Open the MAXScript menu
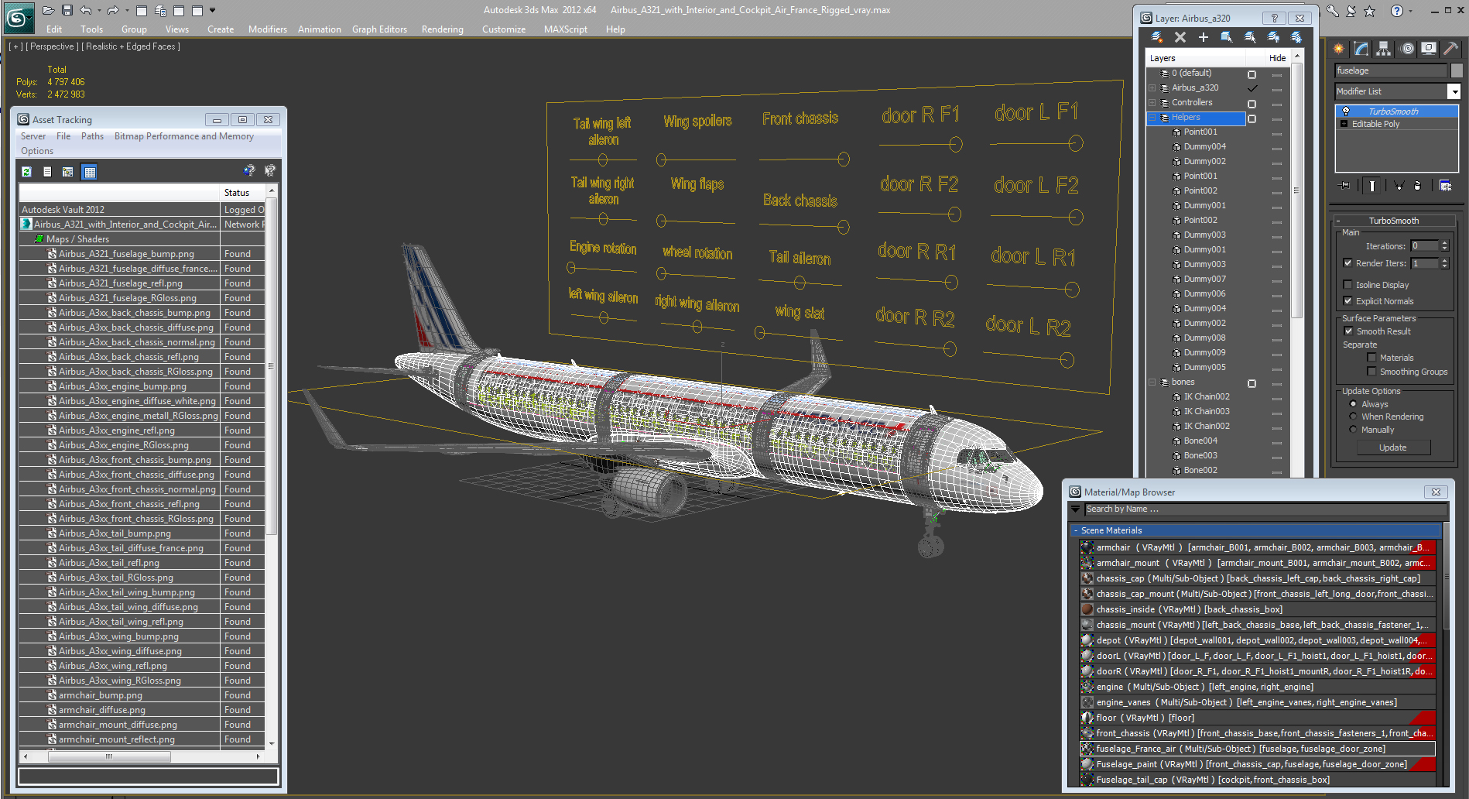 pyautogui.click(x=566, y=29)
